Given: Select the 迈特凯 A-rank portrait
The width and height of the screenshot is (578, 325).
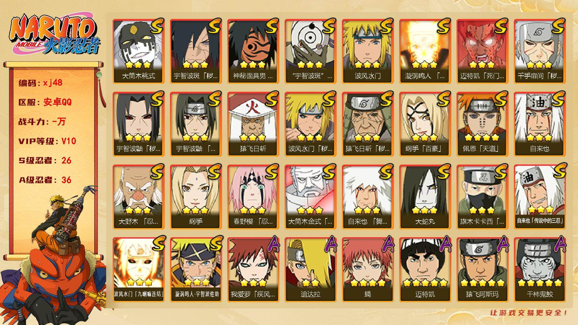Looking at the screenshot, I should click(x=425, y=270).
